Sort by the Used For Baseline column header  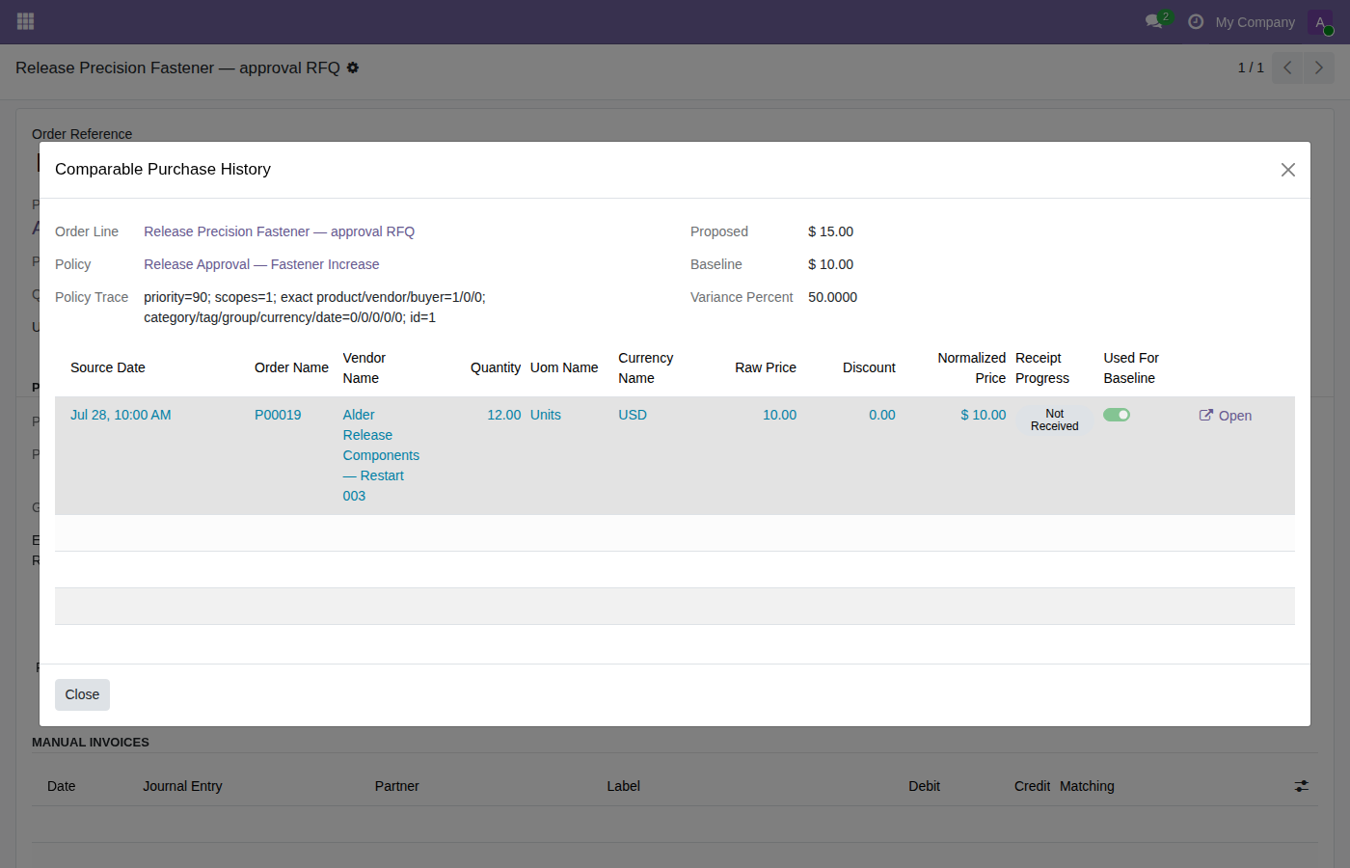coord(1131,367)
